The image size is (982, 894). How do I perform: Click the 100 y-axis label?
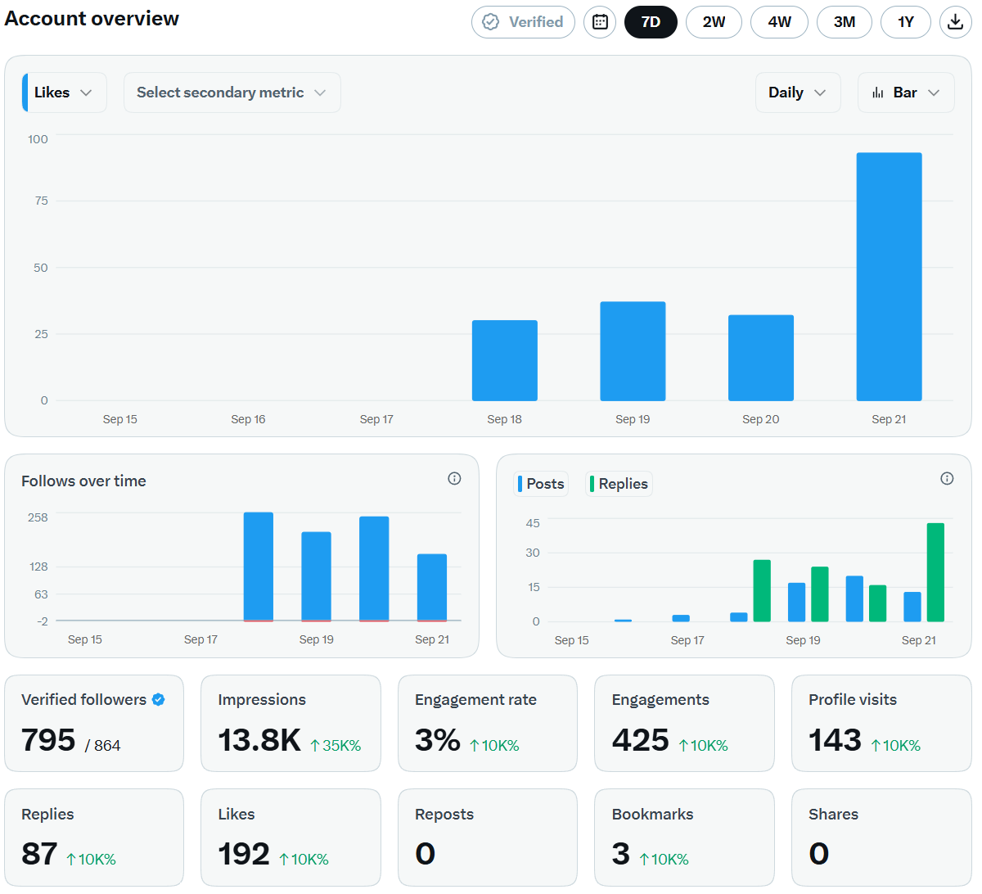click(x=38, y=139)
